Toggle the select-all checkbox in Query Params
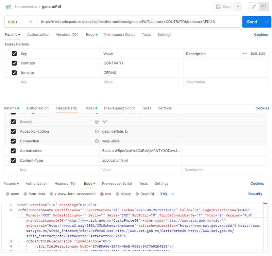 click(15, 53)
